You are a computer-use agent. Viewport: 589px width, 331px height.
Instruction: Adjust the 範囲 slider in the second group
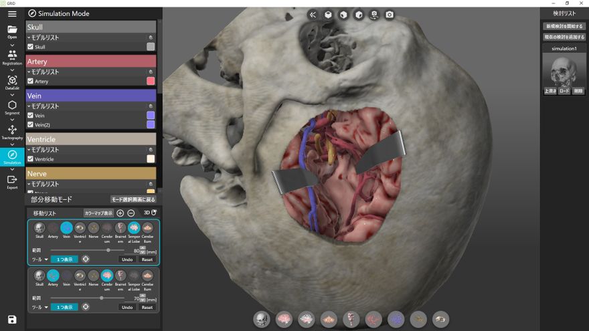tap(88, 298)
